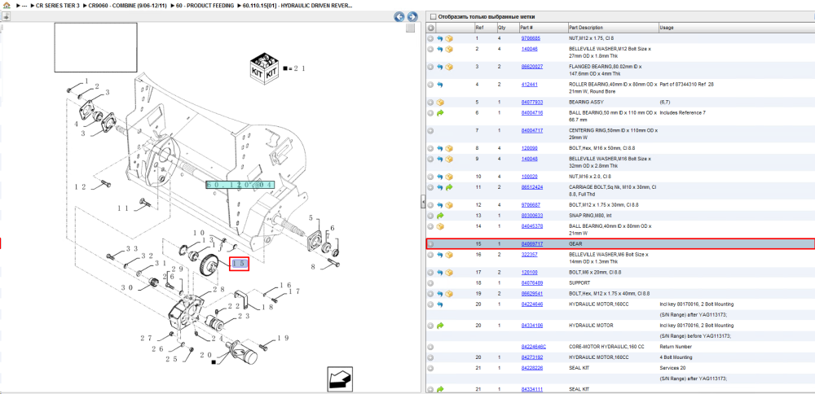Image resolution: width=815 pixels, height=394 pixels.
Task: Click 'BEARING ASSY' description text
Action: 586,103
